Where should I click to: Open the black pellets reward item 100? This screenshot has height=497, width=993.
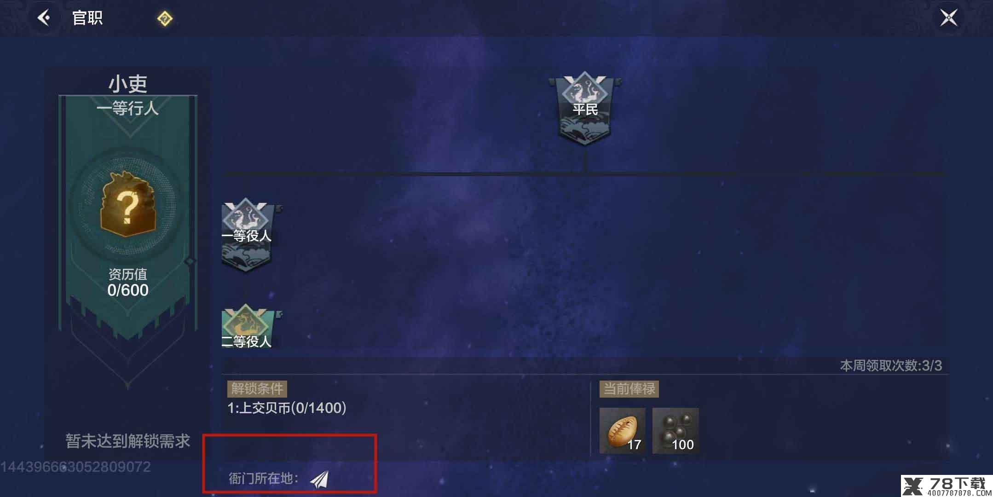coord(675,431)
